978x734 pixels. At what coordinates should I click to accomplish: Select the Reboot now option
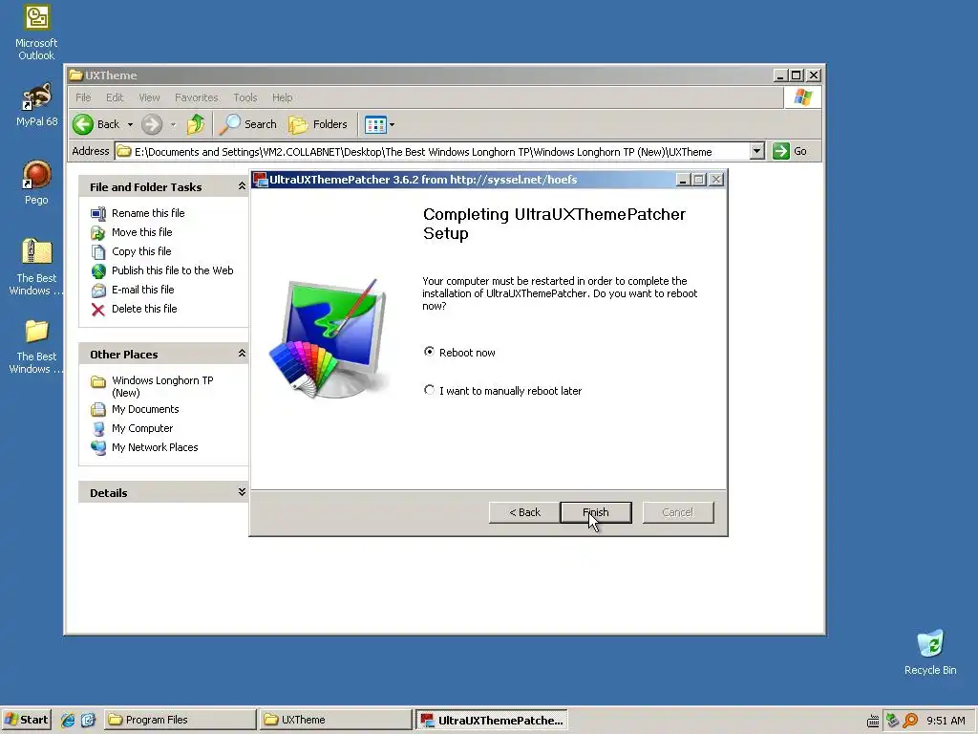(429, 352)
